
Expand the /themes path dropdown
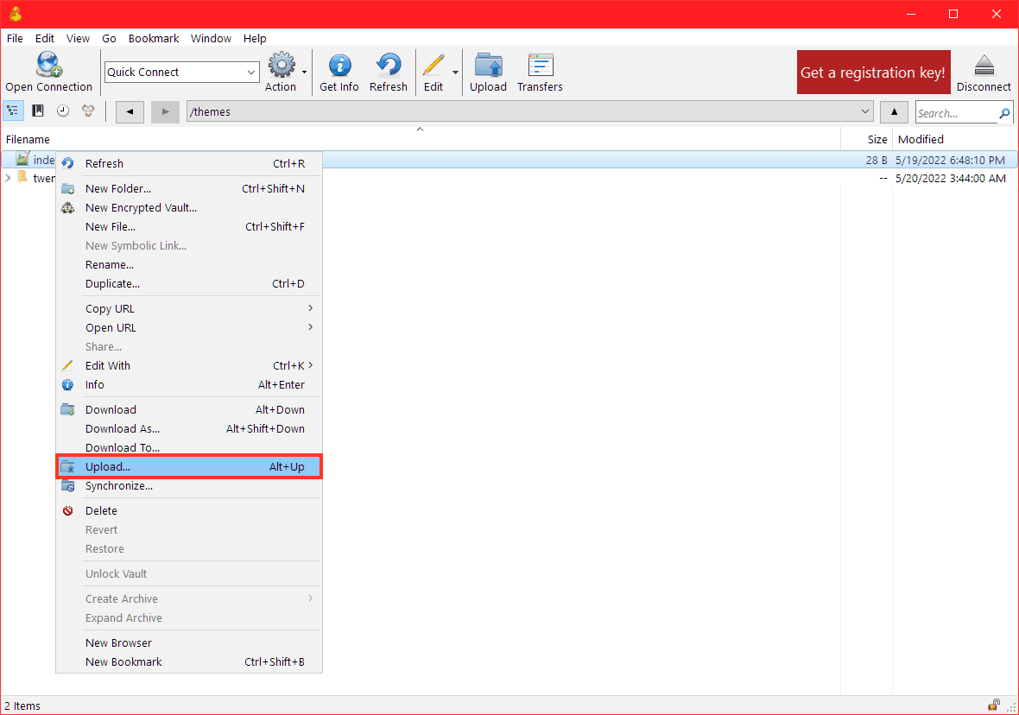pos(866,111)
